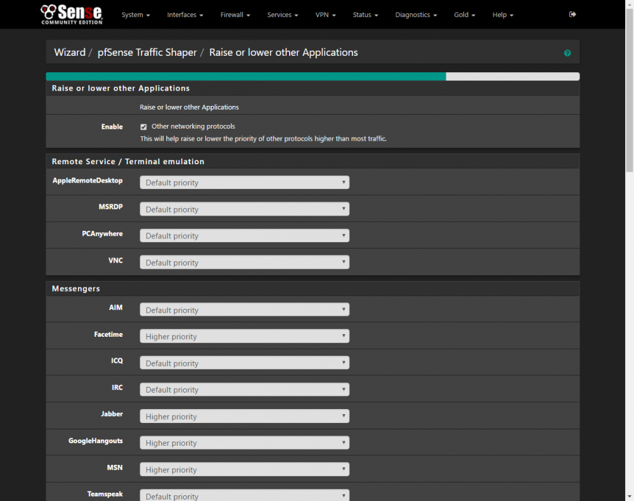Open the GoogleHangouts priority dropdown
This screenshot has width=634, height=501.
(x=245, y=443)
